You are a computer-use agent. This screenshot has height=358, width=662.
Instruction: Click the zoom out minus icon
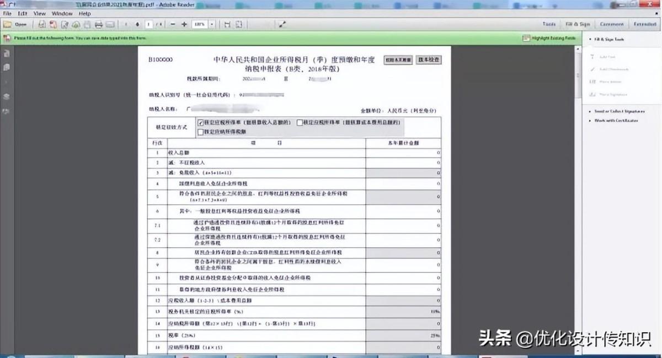pyautogui.click(x=173, y=24)
